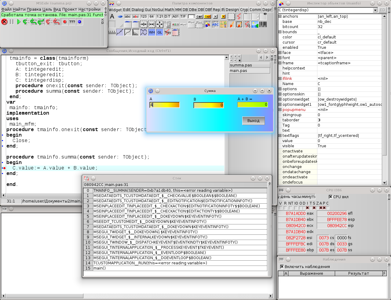
Task: Toggle breakpoints with red dot icon
Action: point(65,22)
